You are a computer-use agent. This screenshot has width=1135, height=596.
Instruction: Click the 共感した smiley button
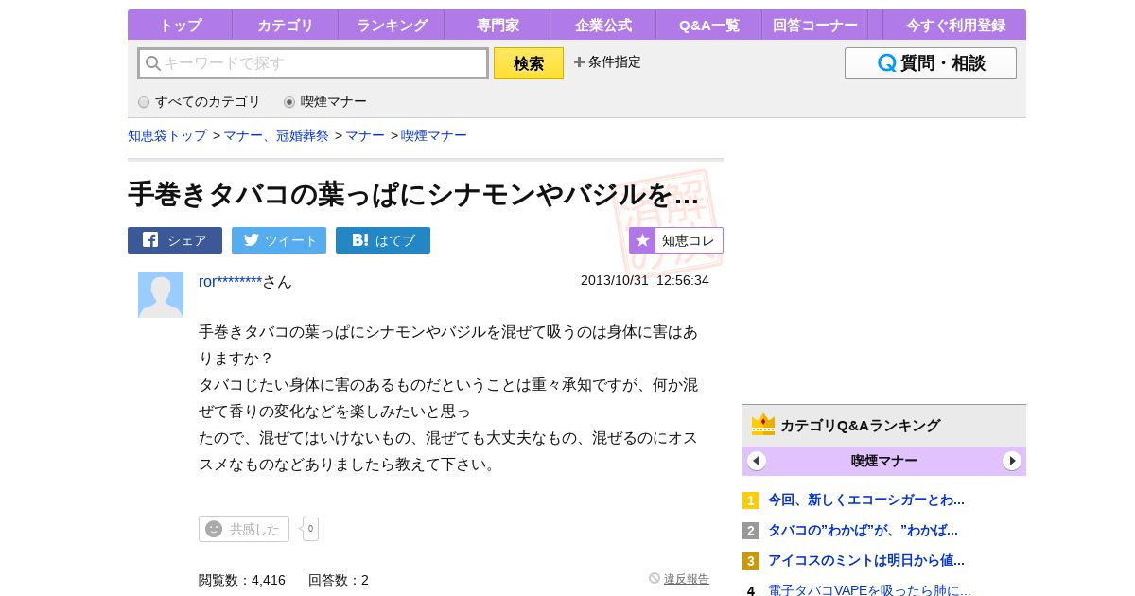click(x=244, y=529)
